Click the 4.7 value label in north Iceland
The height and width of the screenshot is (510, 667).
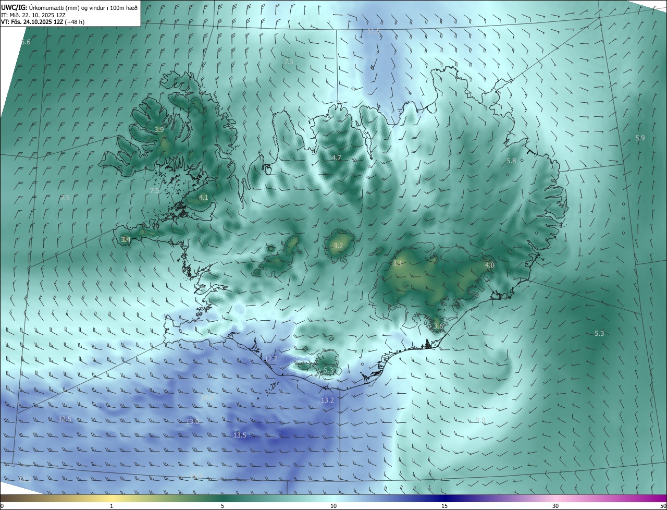coord(336,157)
